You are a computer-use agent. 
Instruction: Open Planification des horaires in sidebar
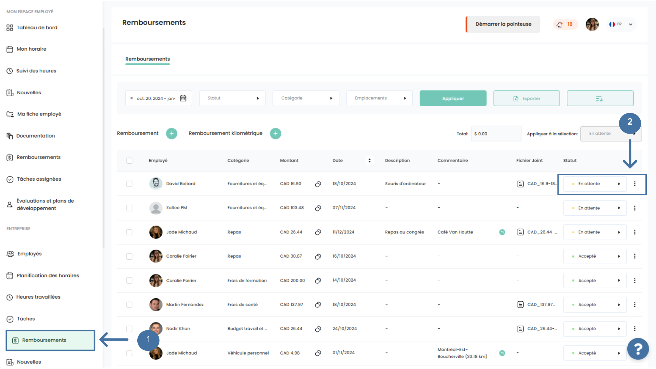click(43, 276)
